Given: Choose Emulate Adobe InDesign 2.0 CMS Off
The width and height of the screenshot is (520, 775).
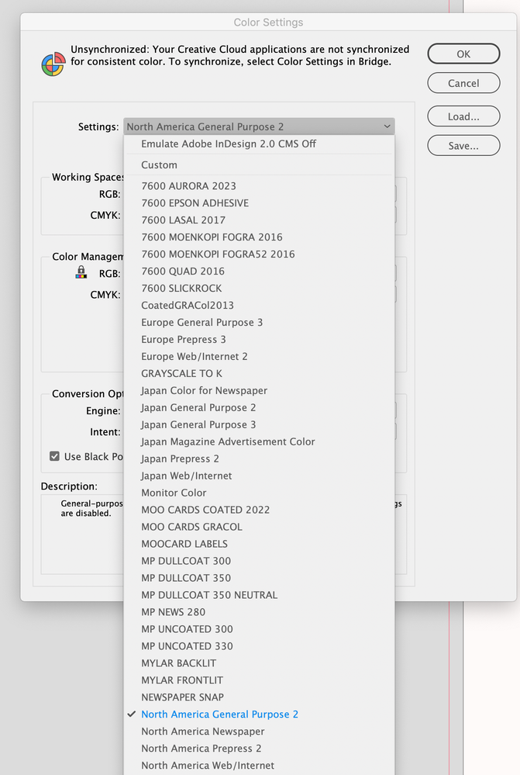Looking at the screenshot, I should pyautogui.click(x=259, y=144).
